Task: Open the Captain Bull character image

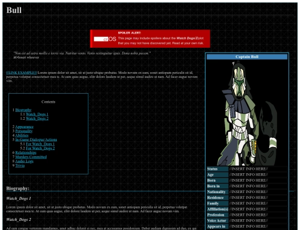Action: click(247, 113)
